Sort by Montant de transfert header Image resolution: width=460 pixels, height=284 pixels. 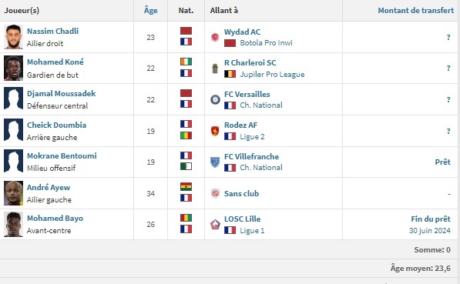(416, 11)
